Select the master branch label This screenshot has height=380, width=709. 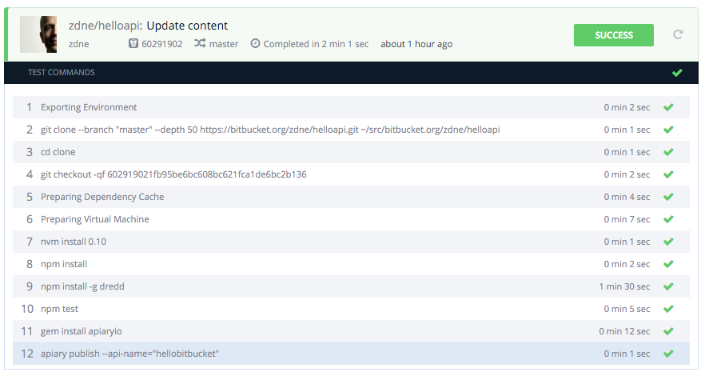[x=223, y=44]
